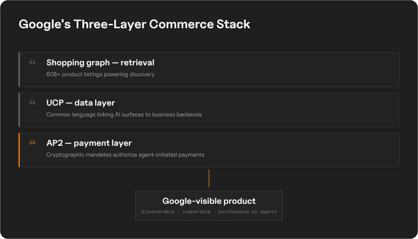The width and height of the screenshot is (418, 239).
Task: Click the "02" layer number
Action: (32, 102)
